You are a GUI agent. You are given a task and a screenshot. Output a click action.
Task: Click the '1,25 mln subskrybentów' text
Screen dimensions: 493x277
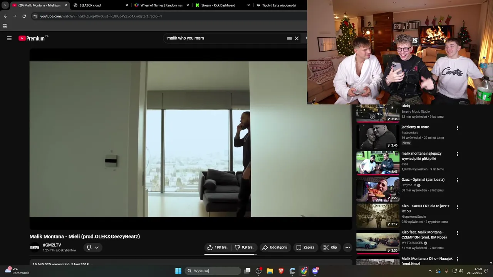[60, 250]
